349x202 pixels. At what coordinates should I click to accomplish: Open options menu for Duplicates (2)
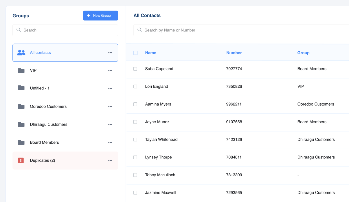point(110,160)
